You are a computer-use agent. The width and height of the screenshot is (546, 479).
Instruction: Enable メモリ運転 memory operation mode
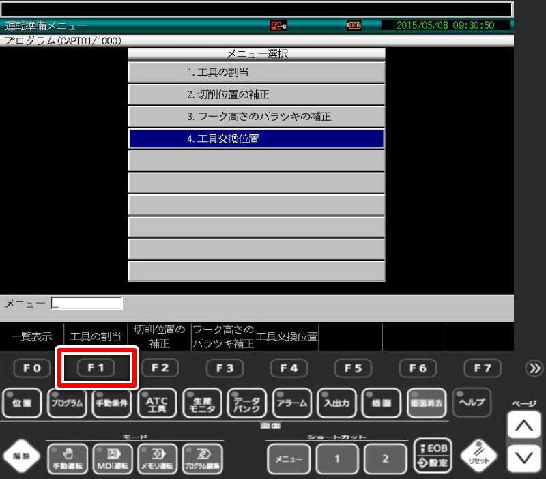159,458
